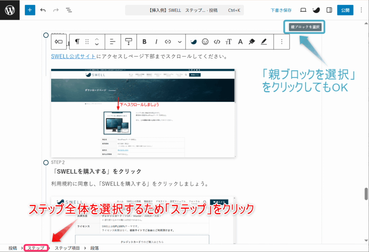Expand more rich text formatting options
Viewport: 369px width, 252px height.
[179, 42]
